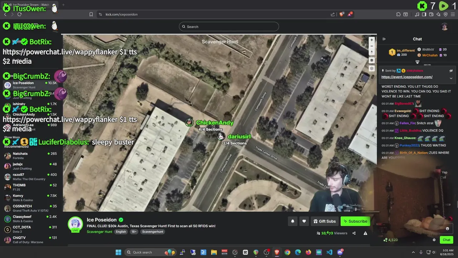Select dariusirl marker on the map
This screenshot has width=458, height=258.
click(x=221, y=136)
